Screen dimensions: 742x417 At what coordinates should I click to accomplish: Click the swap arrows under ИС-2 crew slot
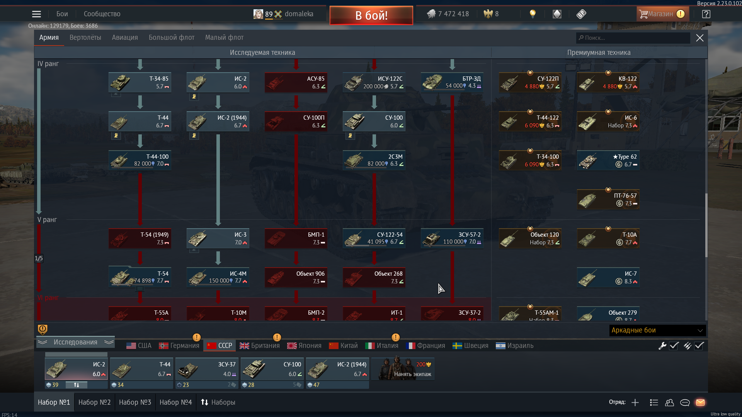(x=76, y=385)
